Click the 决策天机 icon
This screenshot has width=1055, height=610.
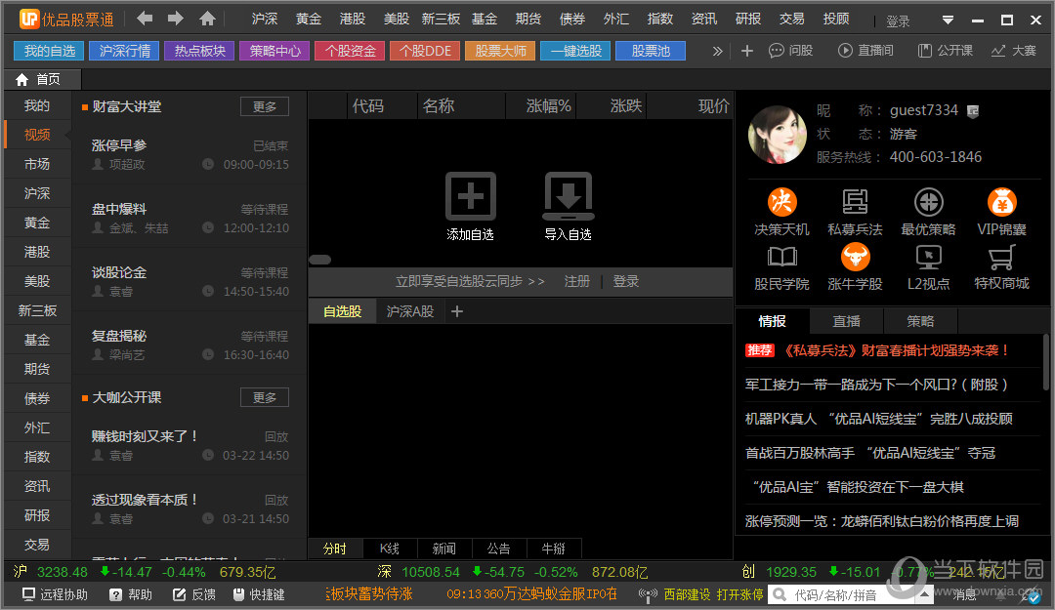[781, 202]
